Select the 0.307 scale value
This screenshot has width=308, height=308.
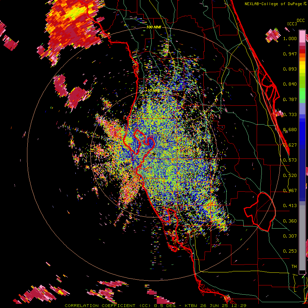tap(290, 236)
